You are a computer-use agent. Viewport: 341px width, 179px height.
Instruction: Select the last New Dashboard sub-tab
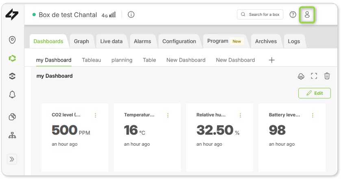(x=235, y=60)
